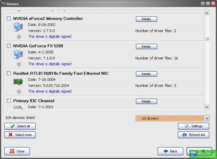The height and width of the screenshot is (159, 217).
Task: Select the Realtek RTL8139/810x Family Fast Ethernet NIC title
Action: click(x=61, y=73)
